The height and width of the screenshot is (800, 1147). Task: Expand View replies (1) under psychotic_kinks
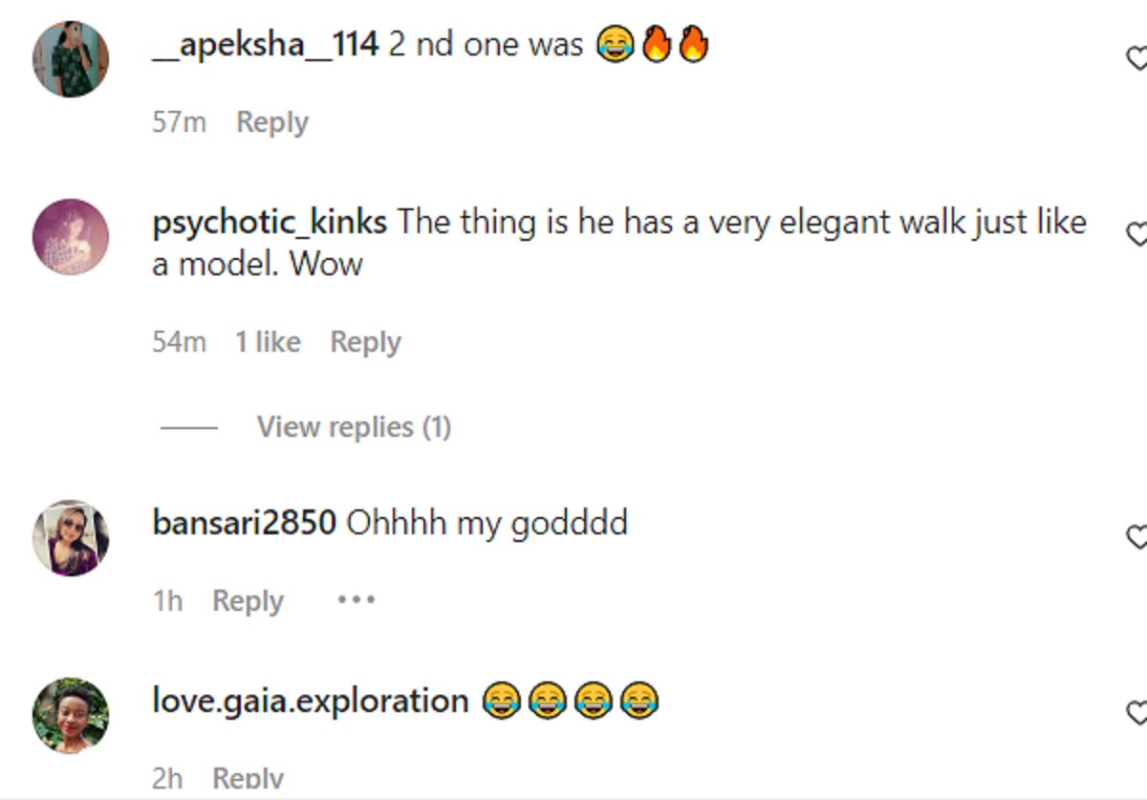pyautogui.click(x=353, y=426)
